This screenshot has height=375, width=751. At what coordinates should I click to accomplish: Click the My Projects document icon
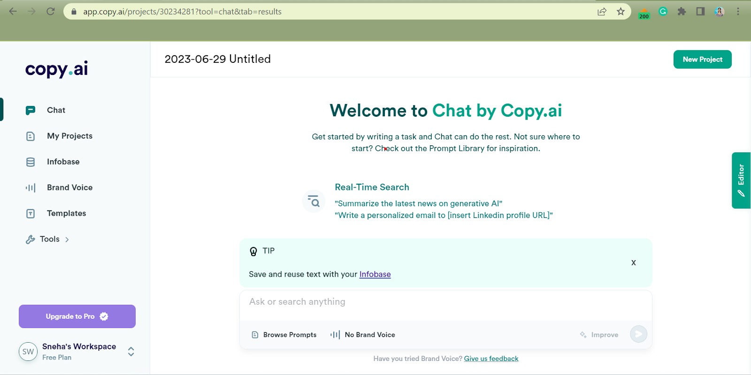point(31,136)
